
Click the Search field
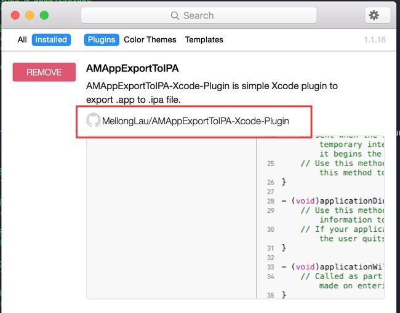199,15
